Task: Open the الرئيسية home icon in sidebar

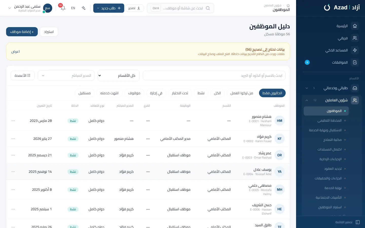Action: click(x=355, y=26)
